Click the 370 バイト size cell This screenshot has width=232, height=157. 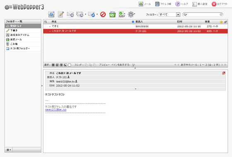point(212,26)
